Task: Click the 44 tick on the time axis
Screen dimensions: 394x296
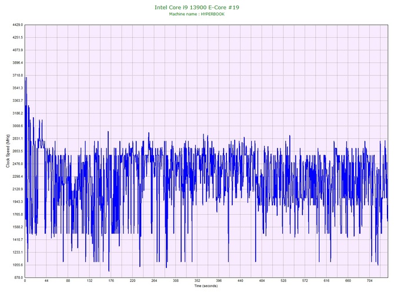Action: (x=46, y=281)
